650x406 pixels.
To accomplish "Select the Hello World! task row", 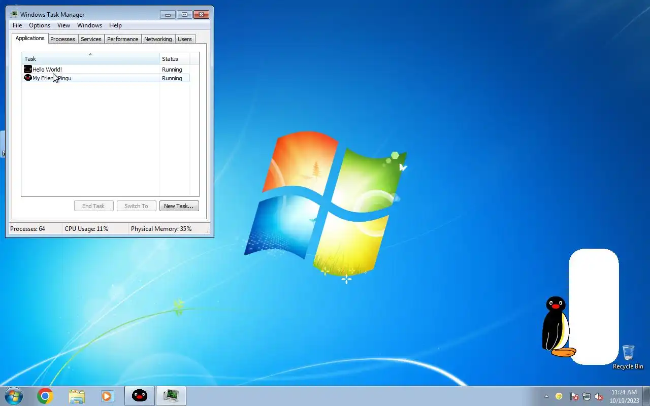I will [x=106, y=70].
